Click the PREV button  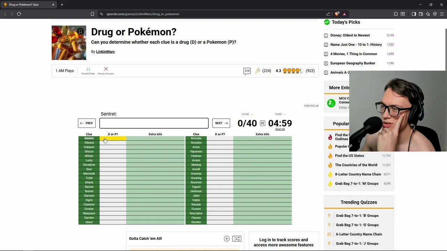click(87, 123)
